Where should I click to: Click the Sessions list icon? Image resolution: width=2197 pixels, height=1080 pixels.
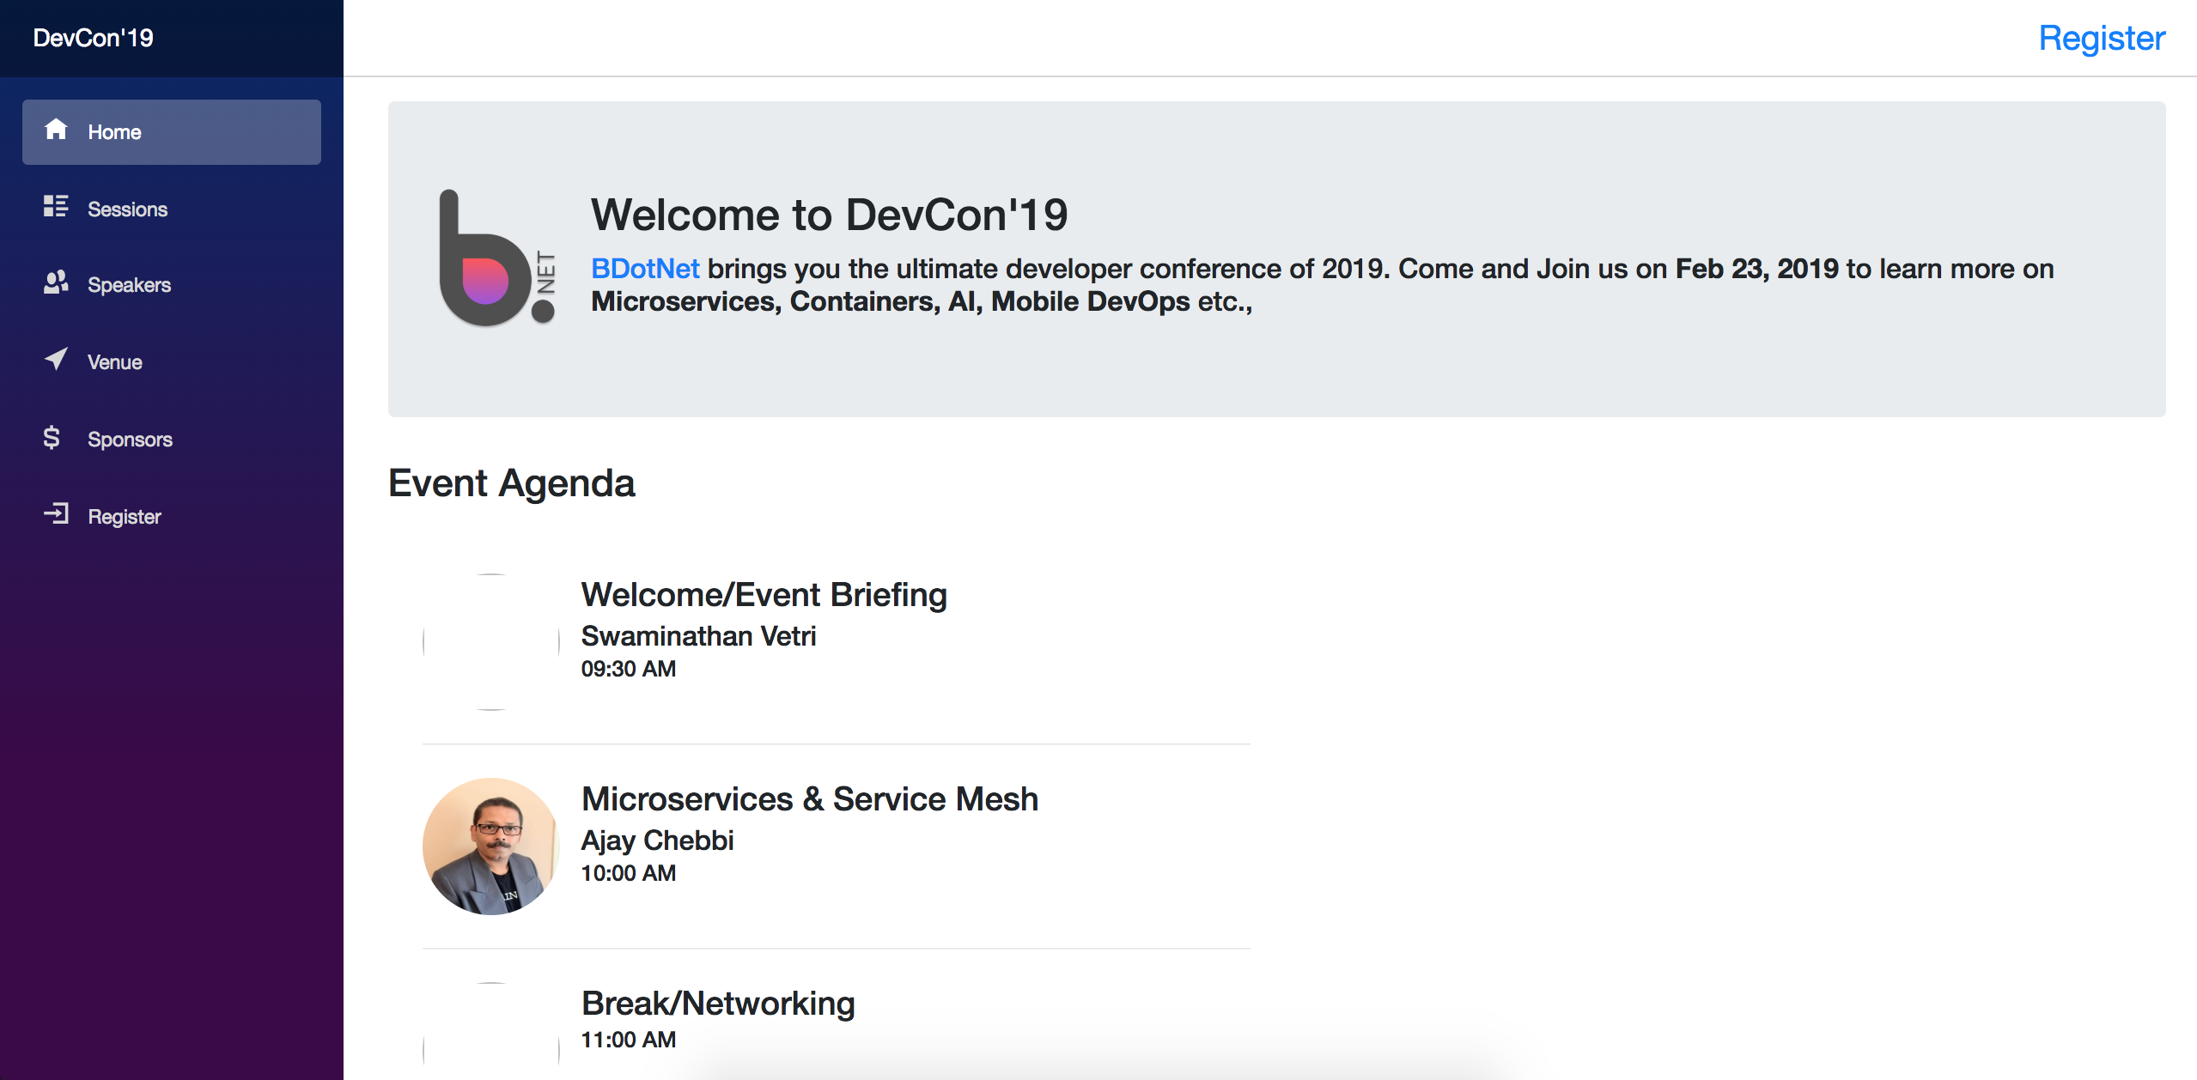point(56,206)
